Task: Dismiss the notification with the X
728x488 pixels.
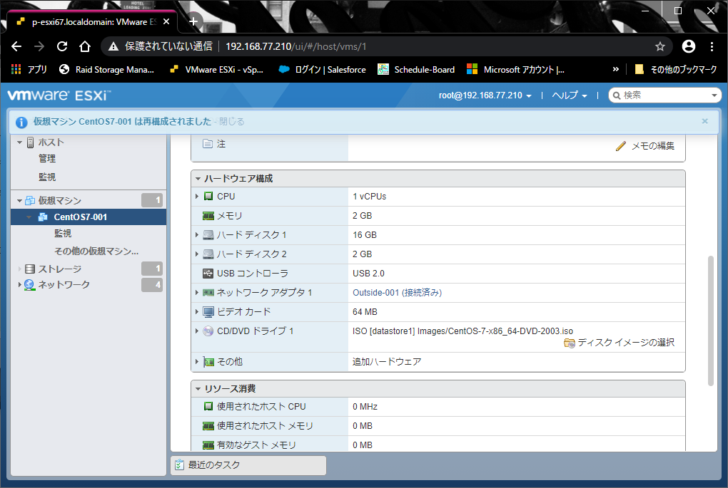Action: coord(704,121)
